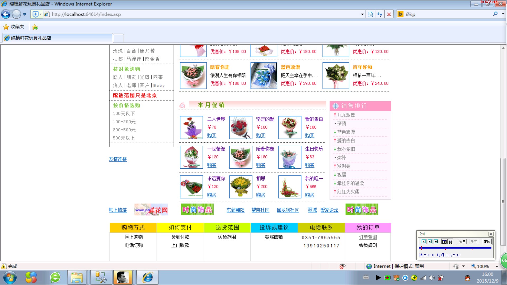Open the 坝上旅游 partner link
The image size is (507, 285).
pyautogui.click(x=118, y=210)
